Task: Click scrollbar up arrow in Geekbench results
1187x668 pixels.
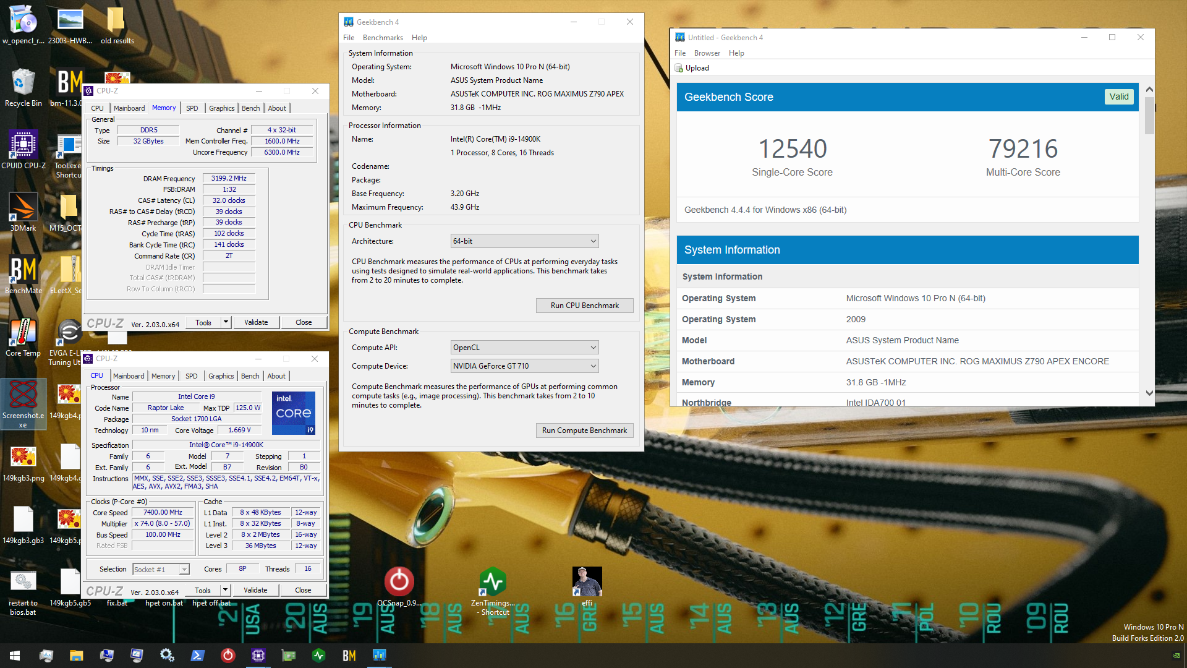Action: point(1149,90)
